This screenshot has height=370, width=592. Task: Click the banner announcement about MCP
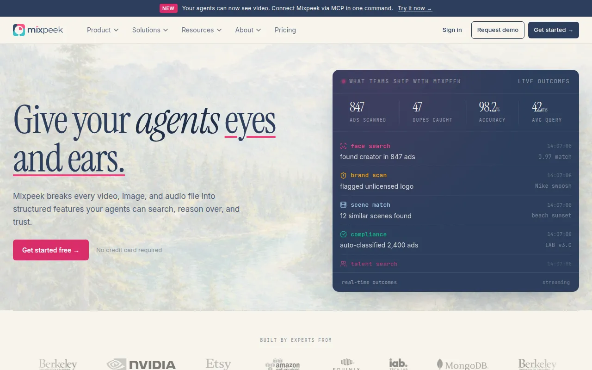pyautogui.click(x=288, y=8)
